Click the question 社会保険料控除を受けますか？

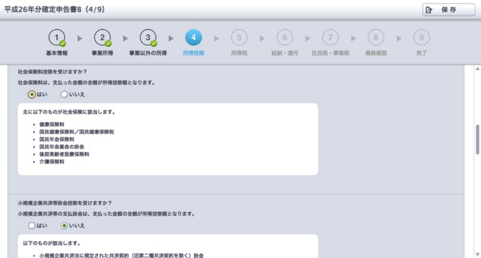point(52,71)
